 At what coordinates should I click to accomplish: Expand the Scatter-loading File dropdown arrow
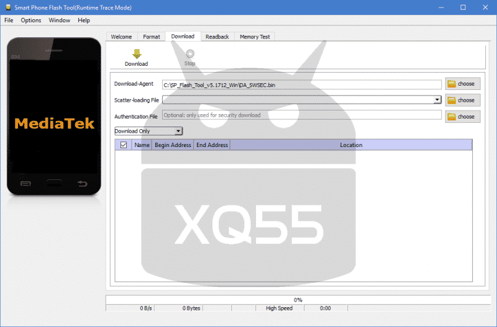[x=437, y=99]
